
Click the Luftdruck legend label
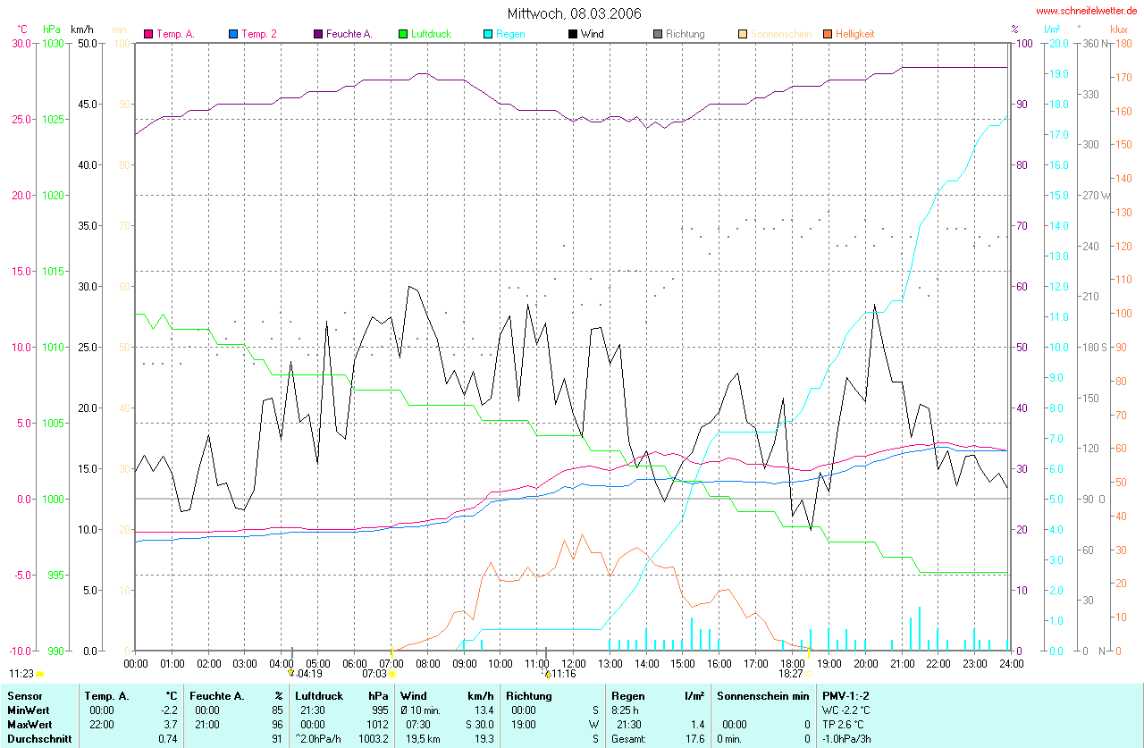432,34
